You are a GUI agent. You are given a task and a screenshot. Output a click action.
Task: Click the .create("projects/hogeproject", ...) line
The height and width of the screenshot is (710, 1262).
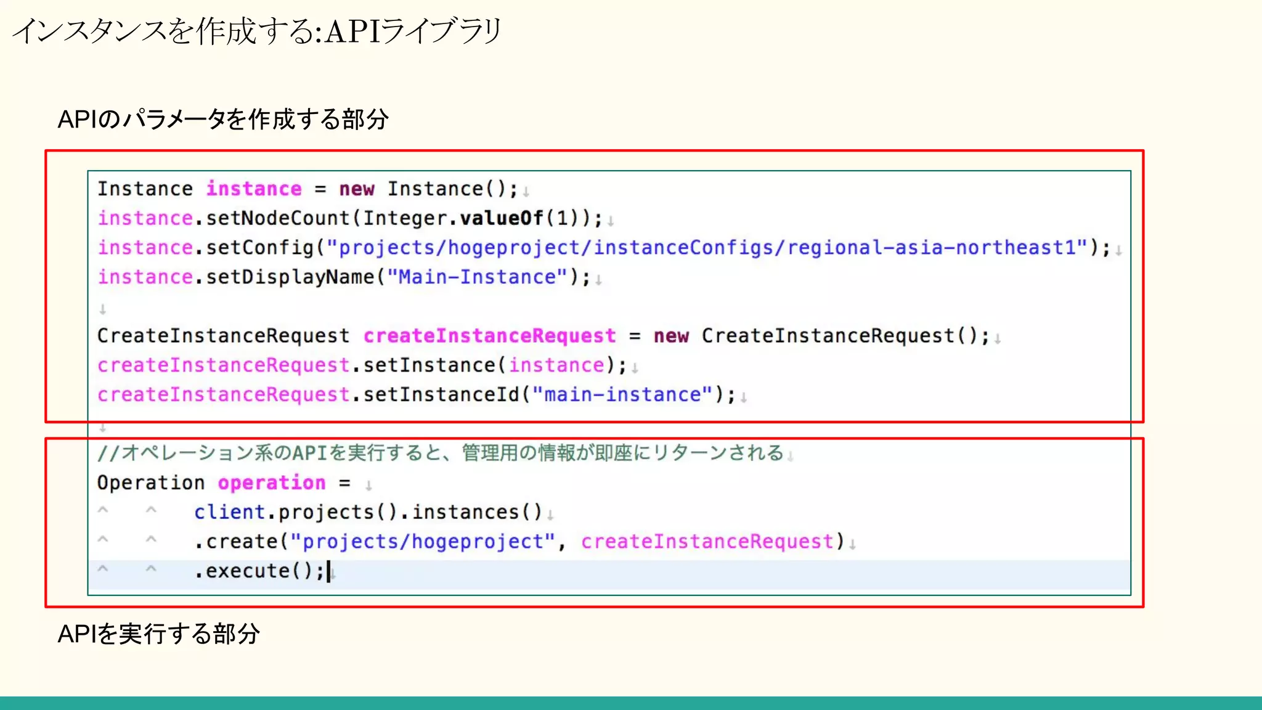(x=519, y=542)
